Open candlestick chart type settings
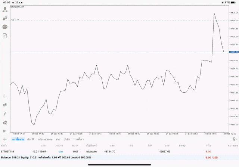This screenshot has width=239, height=167. [x=5, y=105]
